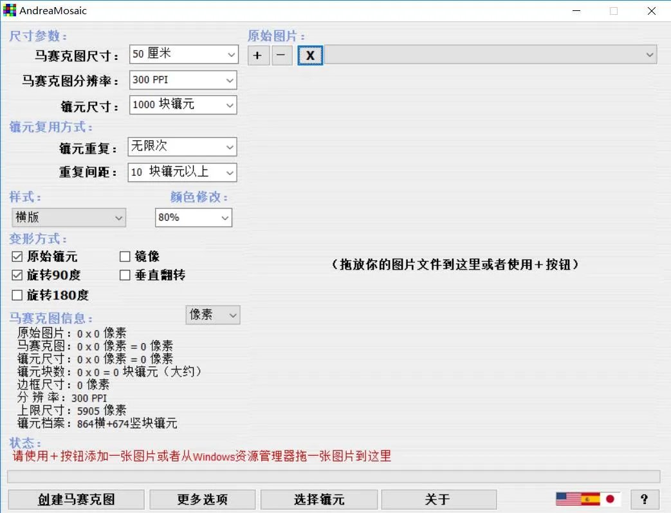Open 更多选项 button
Screen dimensions: 671x513
coord(203,499)
